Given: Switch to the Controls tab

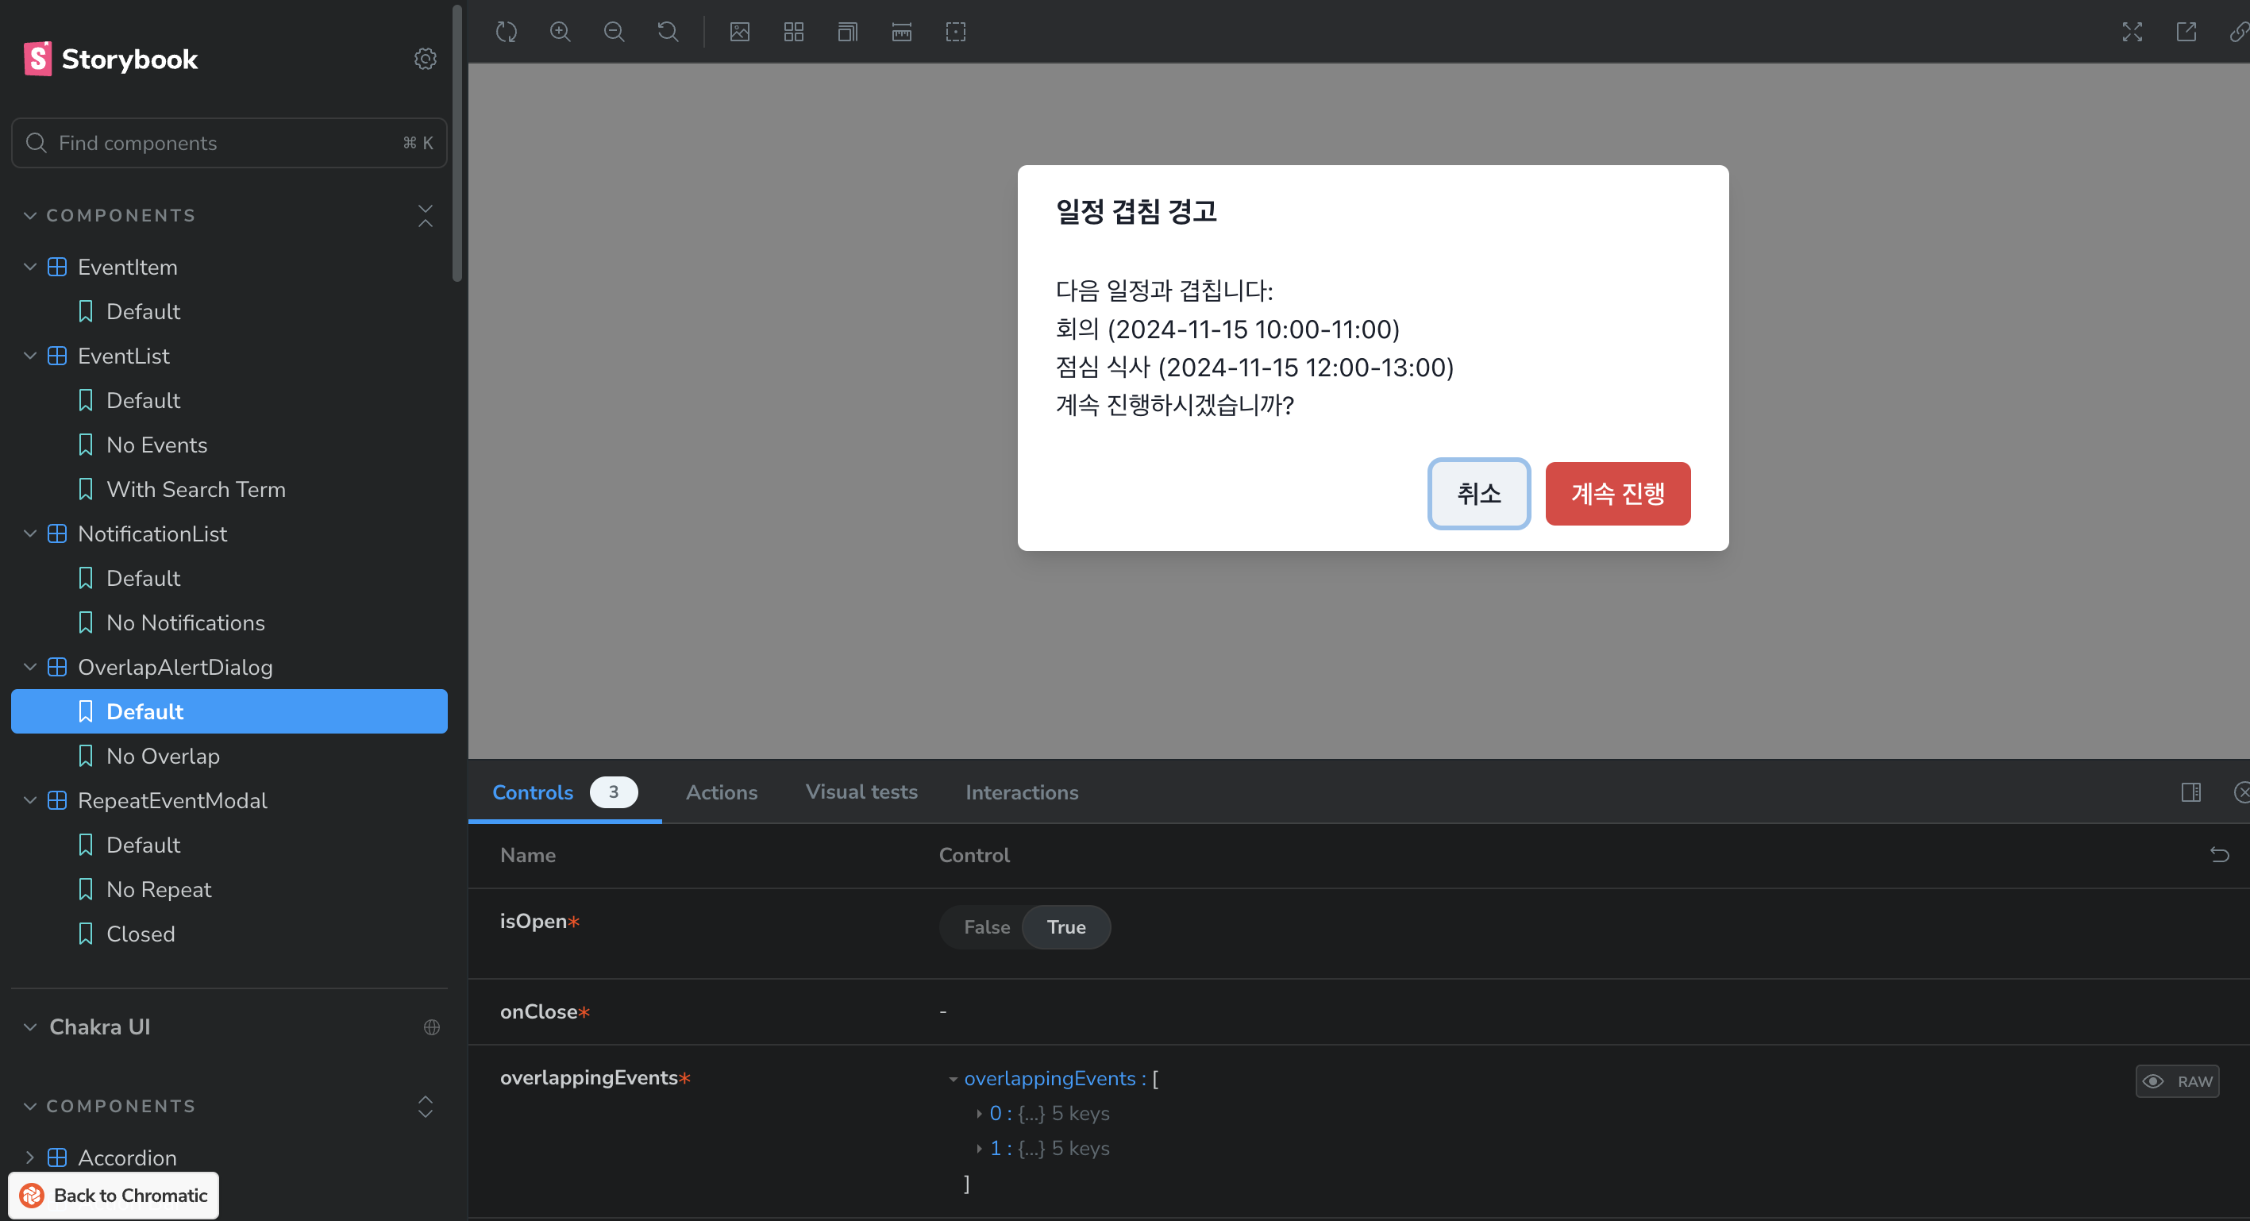Looking at the screenshot, I should pos(564,792).
